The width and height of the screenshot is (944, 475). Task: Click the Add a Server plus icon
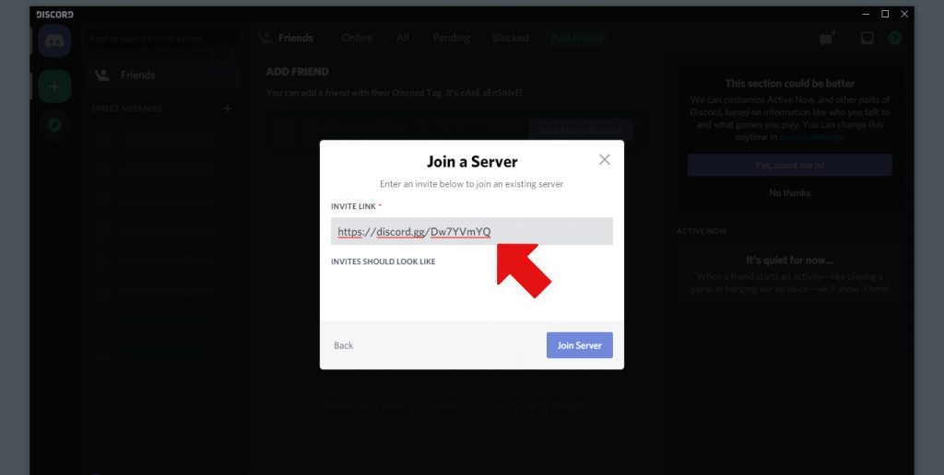[54, 86]
